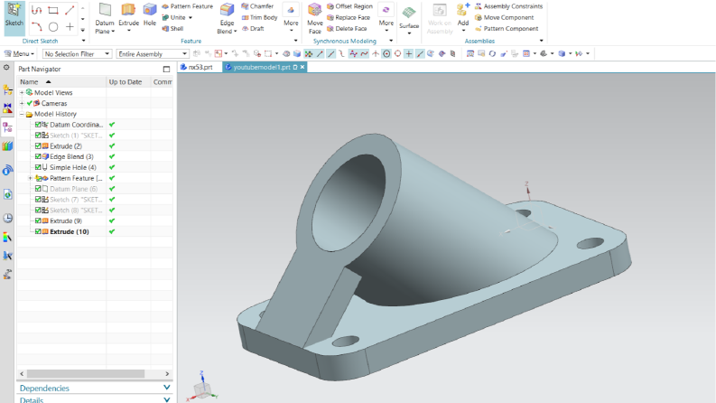Viewport: 716px width, 403px height.
Task: Select the Circle sketch tool
Action: [53, 27]
